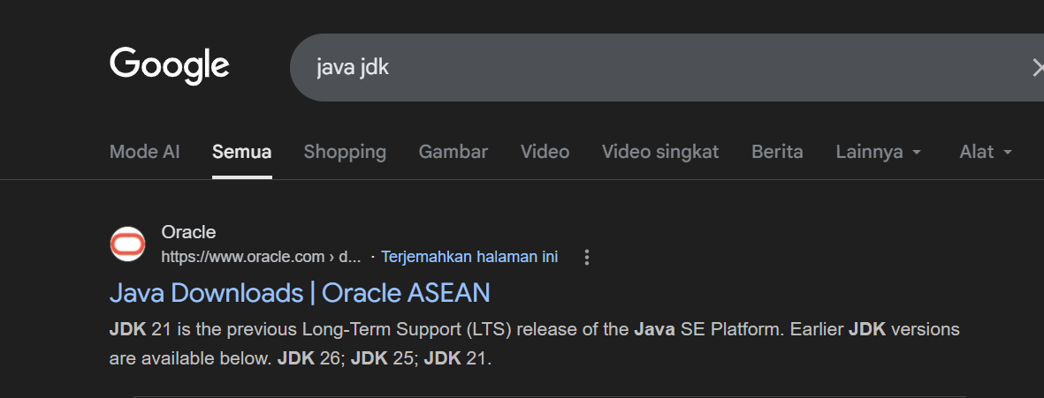Image resolution: width=1044 pixels, height=398 pixels.
Task: Select the Semua results tab
Action: [x=241, y=152]
